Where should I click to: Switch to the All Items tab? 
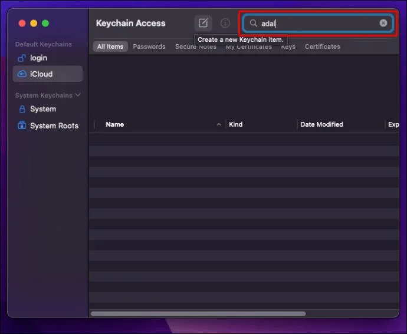(110, 47)
